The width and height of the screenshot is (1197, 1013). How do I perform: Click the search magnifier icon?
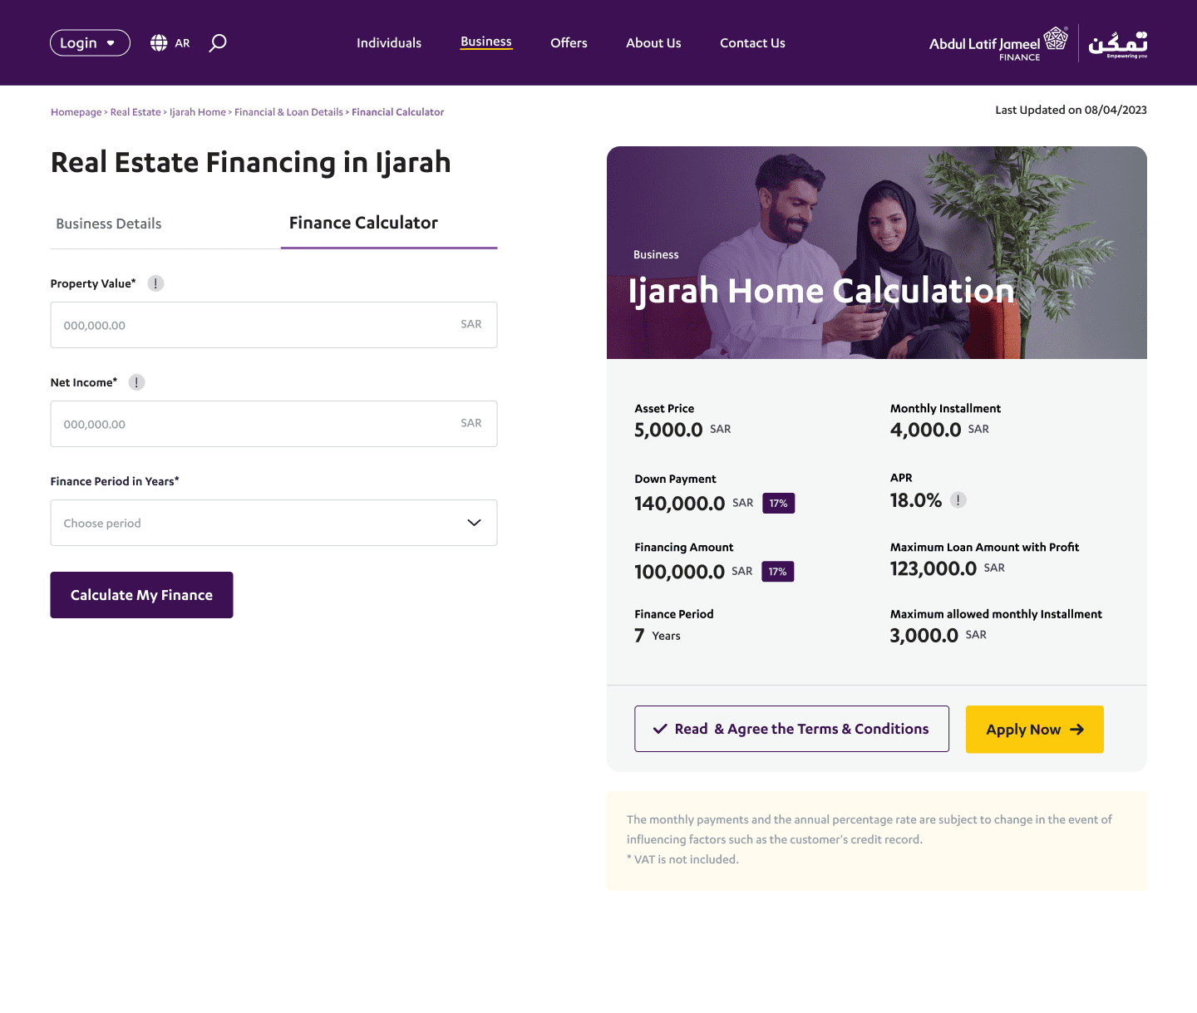pyautogui.click(x=218, y=43)
